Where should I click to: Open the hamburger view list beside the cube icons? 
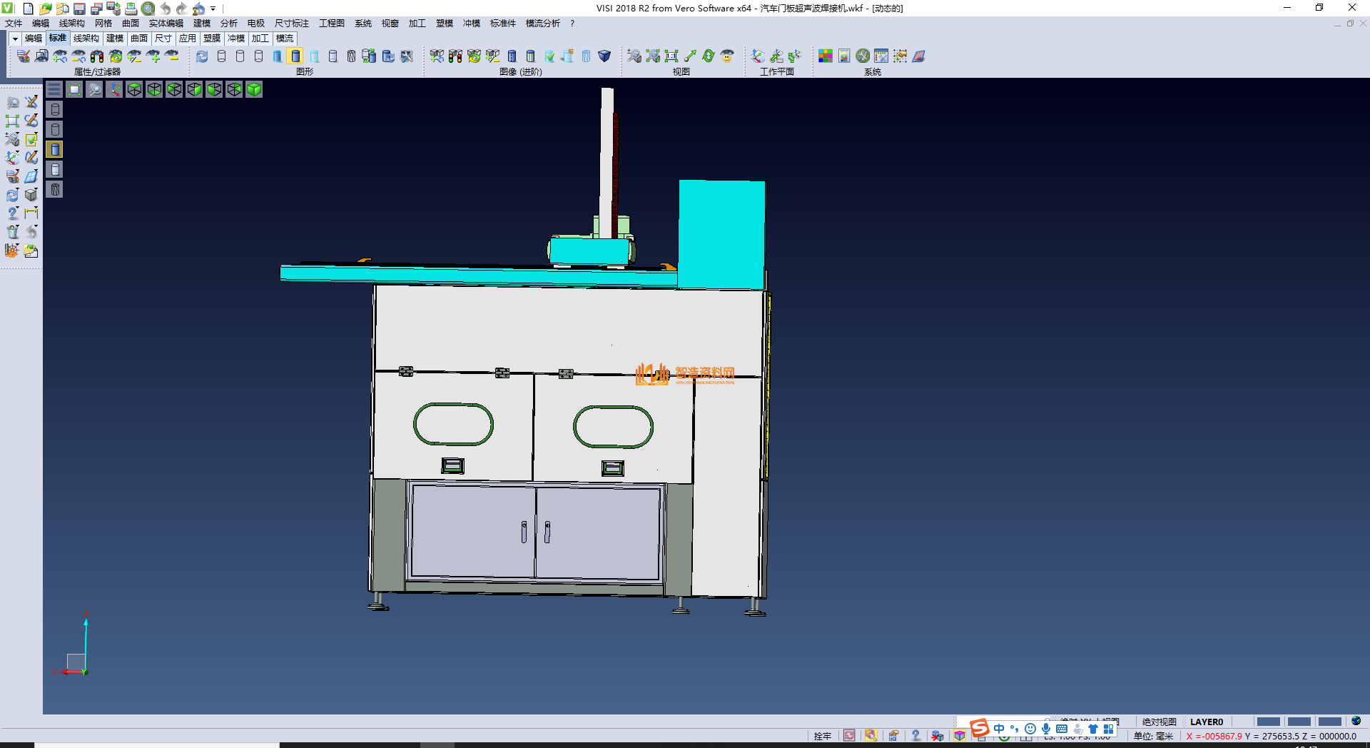(x=54, y=89)
